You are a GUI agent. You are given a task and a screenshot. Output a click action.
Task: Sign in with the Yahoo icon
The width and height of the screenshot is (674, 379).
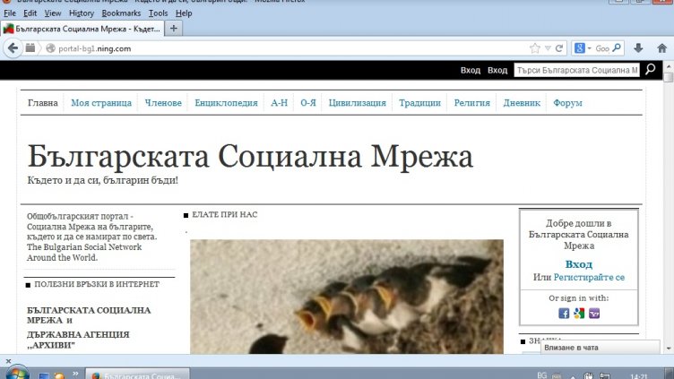[x=594, y=313]
